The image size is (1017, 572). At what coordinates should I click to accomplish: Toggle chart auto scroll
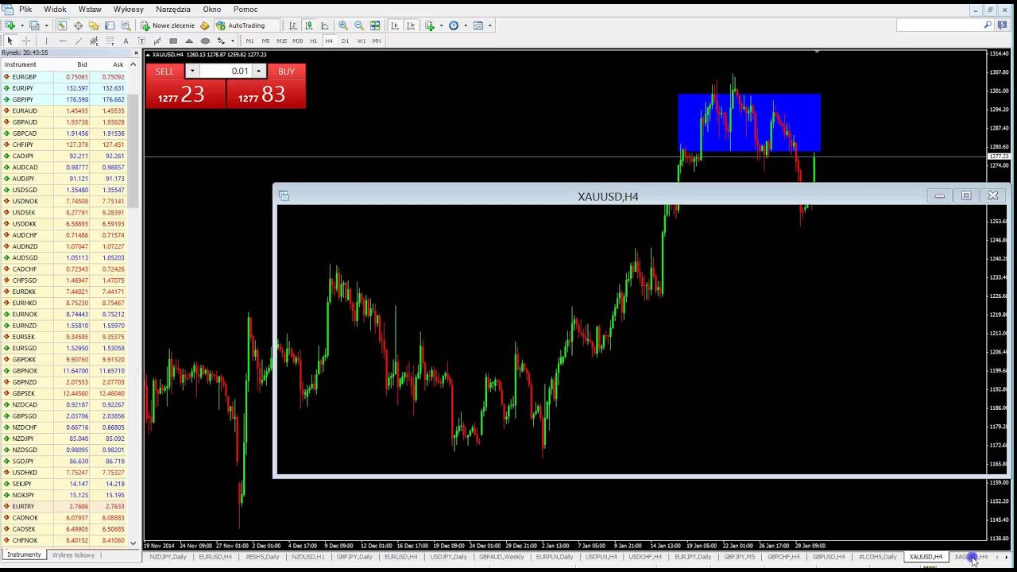395,25
